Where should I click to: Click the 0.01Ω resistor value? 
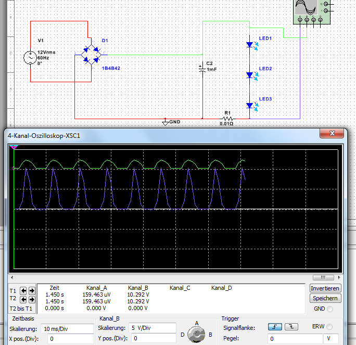pos(226,124)
